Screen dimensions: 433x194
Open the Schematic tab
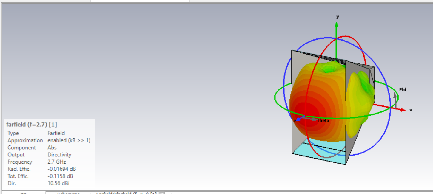pyautogui.click(x=68, y=193)
